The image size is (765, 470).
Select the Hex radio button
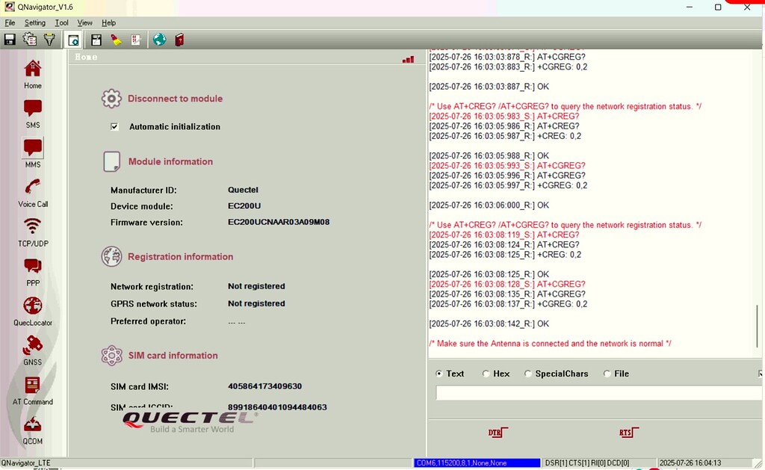coord(486,374)
